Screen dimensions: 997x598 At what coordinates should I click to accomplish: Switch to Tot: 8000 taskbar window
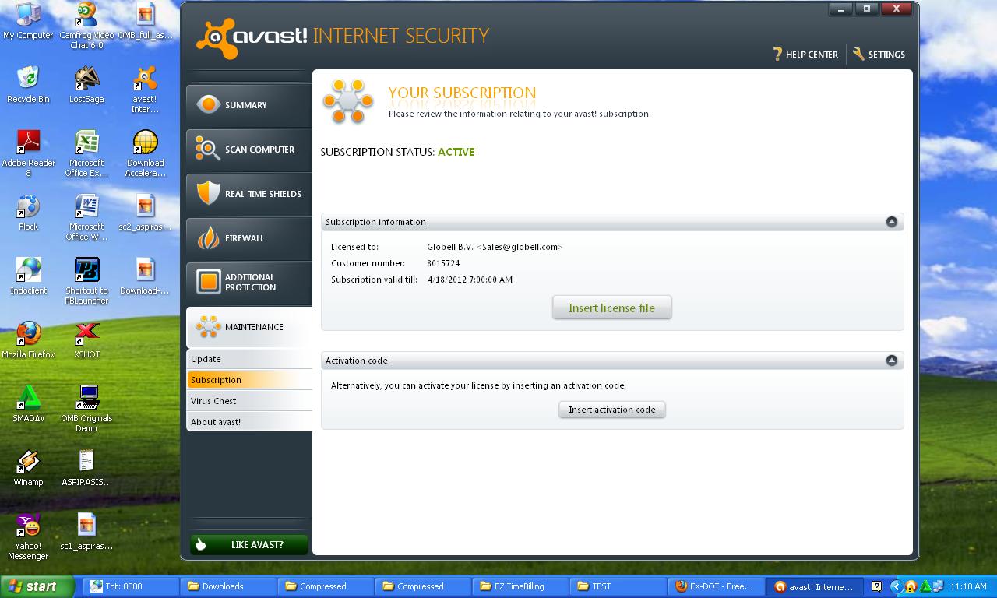130,586
